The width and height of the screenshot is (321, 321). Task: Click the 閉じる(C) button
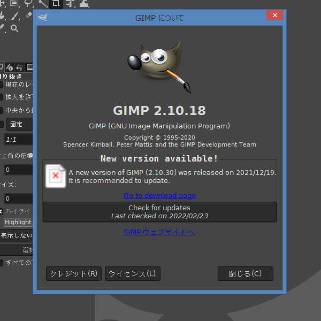(245, 273)
